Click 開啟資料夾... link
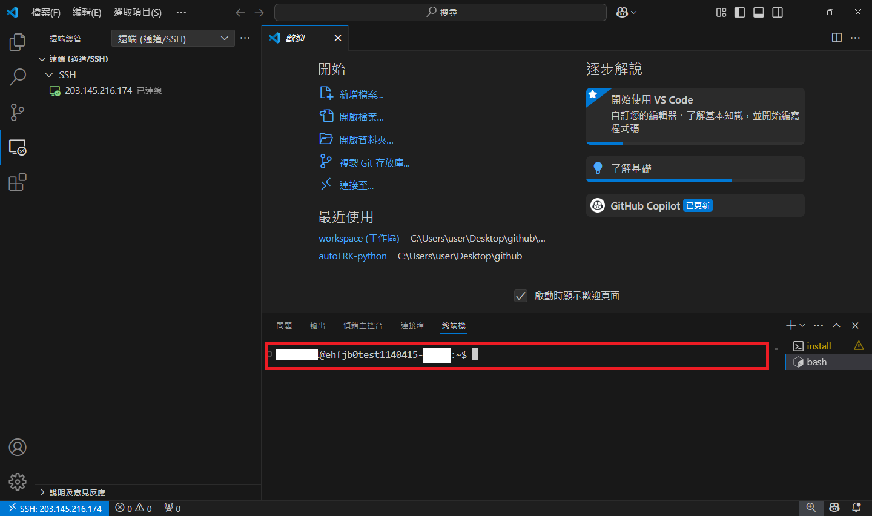The height and width of the screenshot is (516, 872). (x=366, y=140)
